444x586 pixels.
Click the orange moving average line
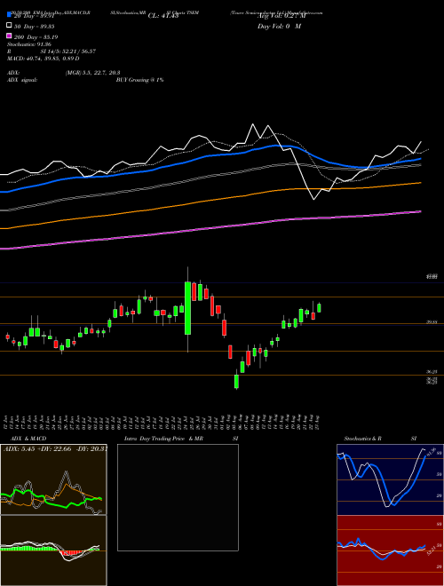coord(210,201)
